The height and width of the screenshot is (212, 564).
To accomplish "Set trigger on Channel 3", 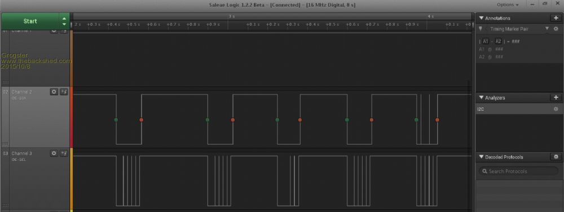I will tap(64, 153).
